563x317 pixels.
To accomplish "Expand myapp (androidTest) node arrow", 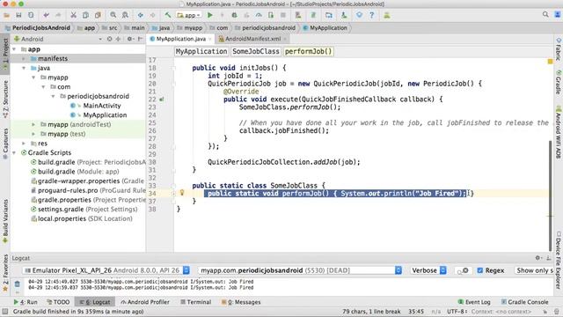I will point(33,124).
